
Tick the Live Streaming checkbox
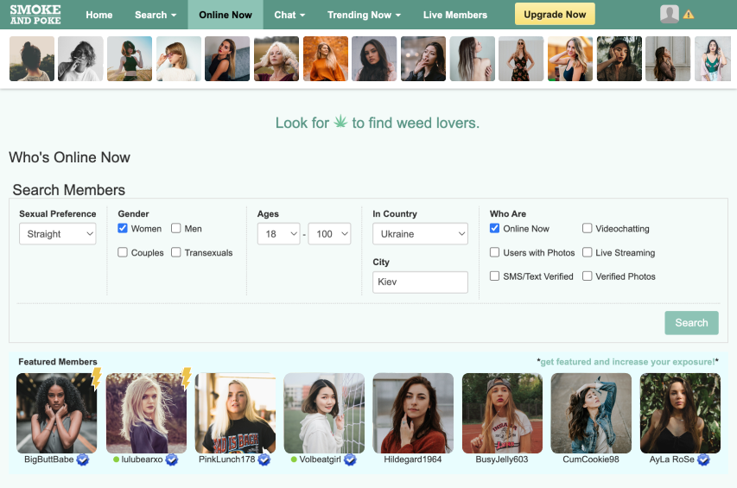(587, 252)
